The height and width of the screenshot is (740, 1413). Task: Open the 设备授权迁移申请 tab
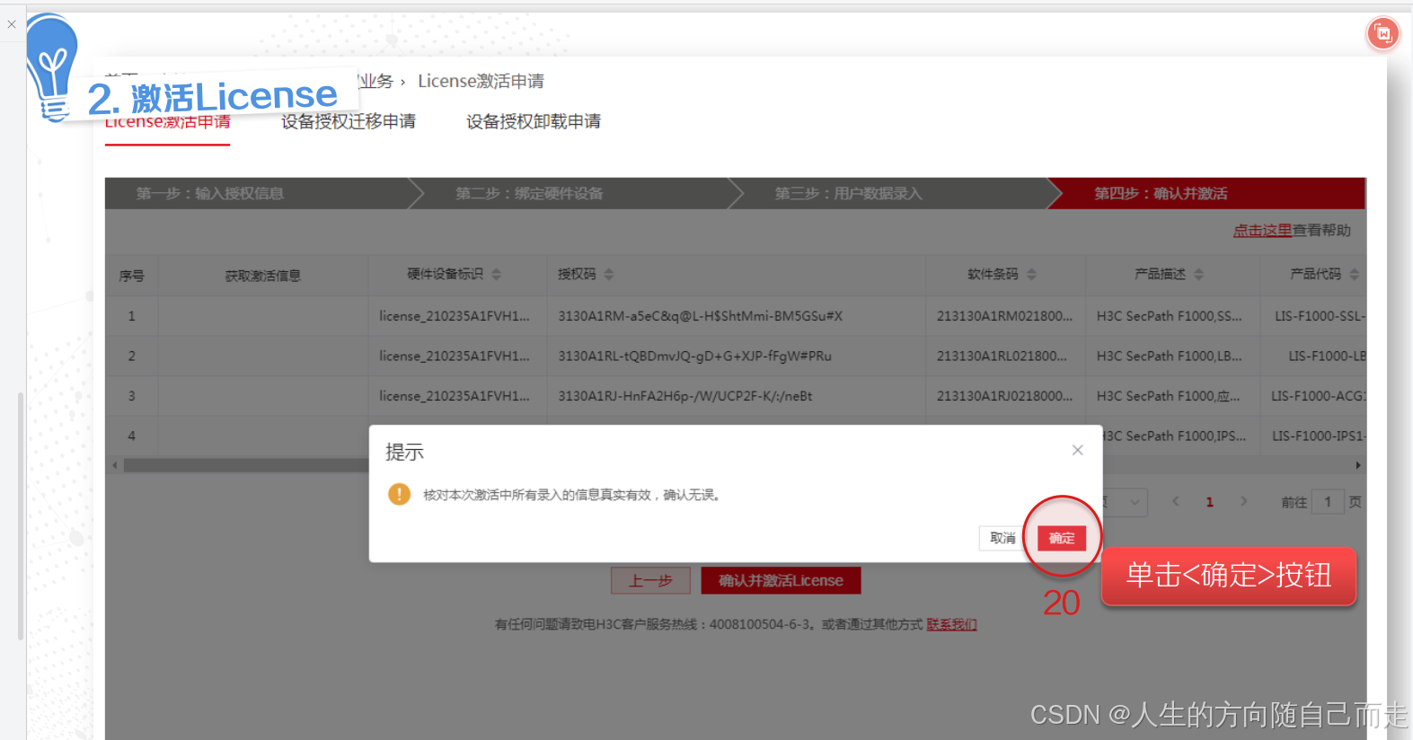coord(349,121)
